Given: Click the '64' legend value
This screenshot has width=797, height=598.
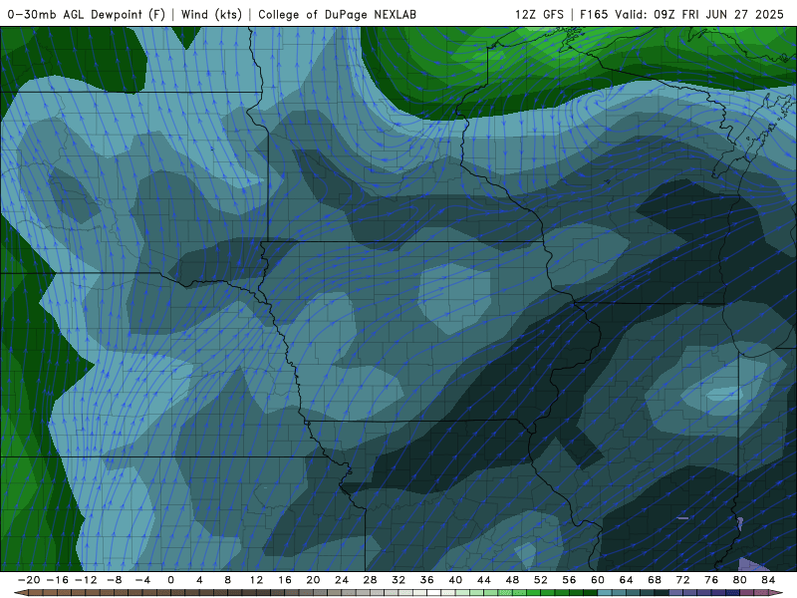Looking at the screenshot, I should [627, 580].
